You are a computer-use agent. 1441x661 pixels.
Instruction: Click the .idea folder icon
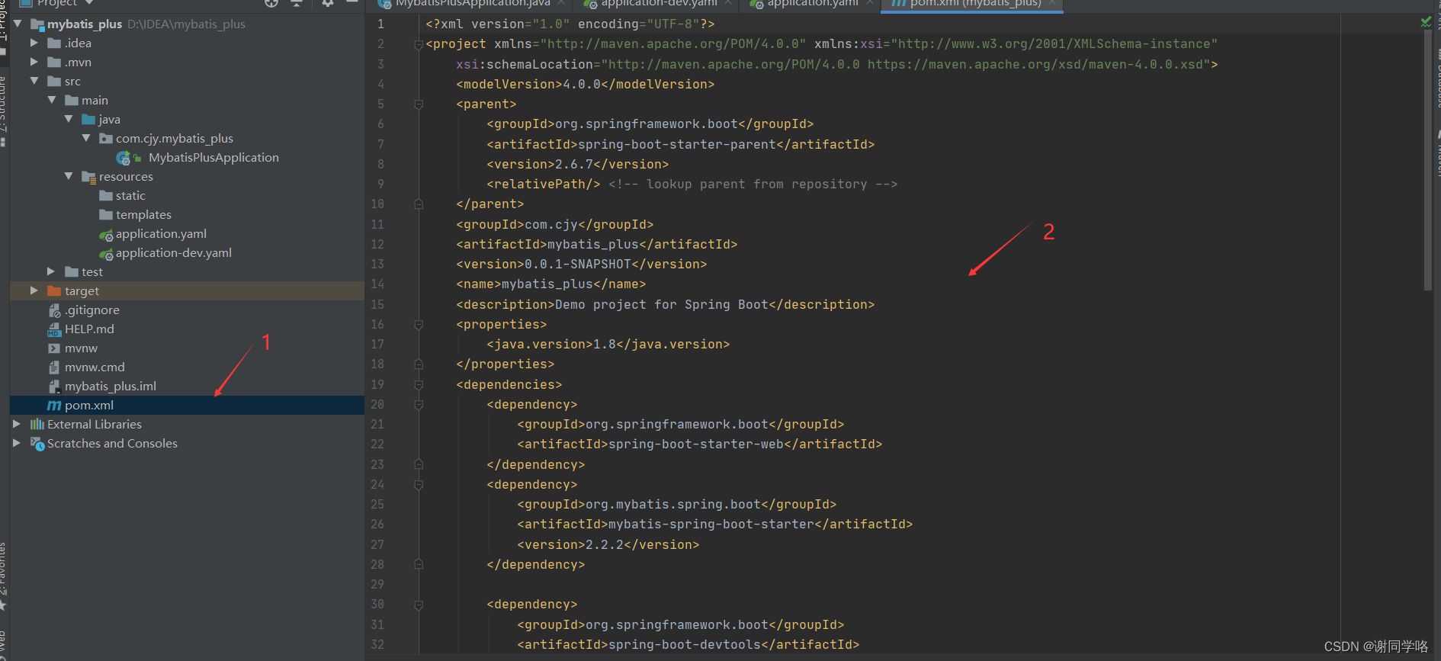(54, 43)
